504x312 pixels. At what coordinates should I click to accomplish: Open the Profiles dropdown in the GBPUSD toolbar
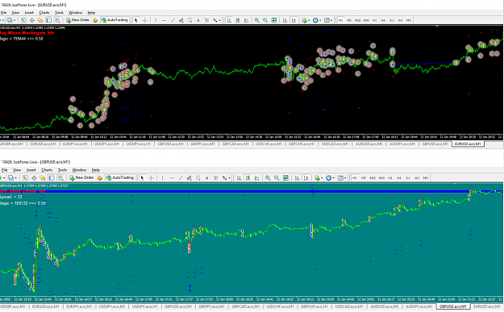point(13,177)
